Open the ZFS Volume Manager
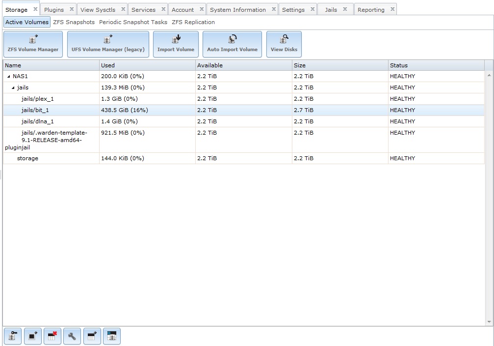This screenshot has height=346, width=494. (x=33, y=44)
